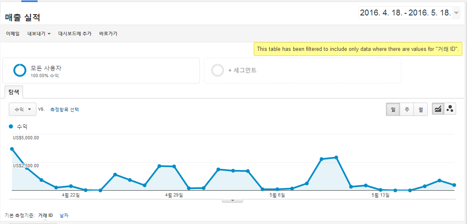
Task: Select 월 (month) granularity toggle
Action: (x=421, y=109)
